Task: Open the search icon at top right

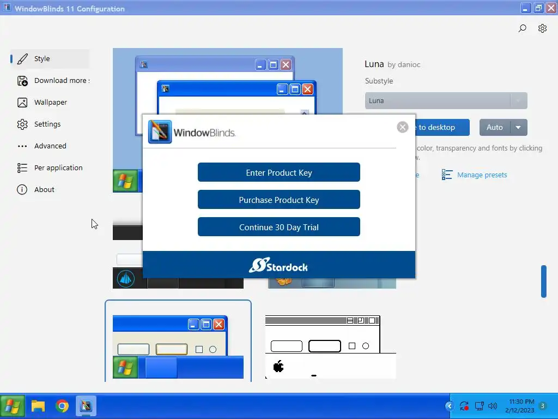Action: tap(522, 28)
